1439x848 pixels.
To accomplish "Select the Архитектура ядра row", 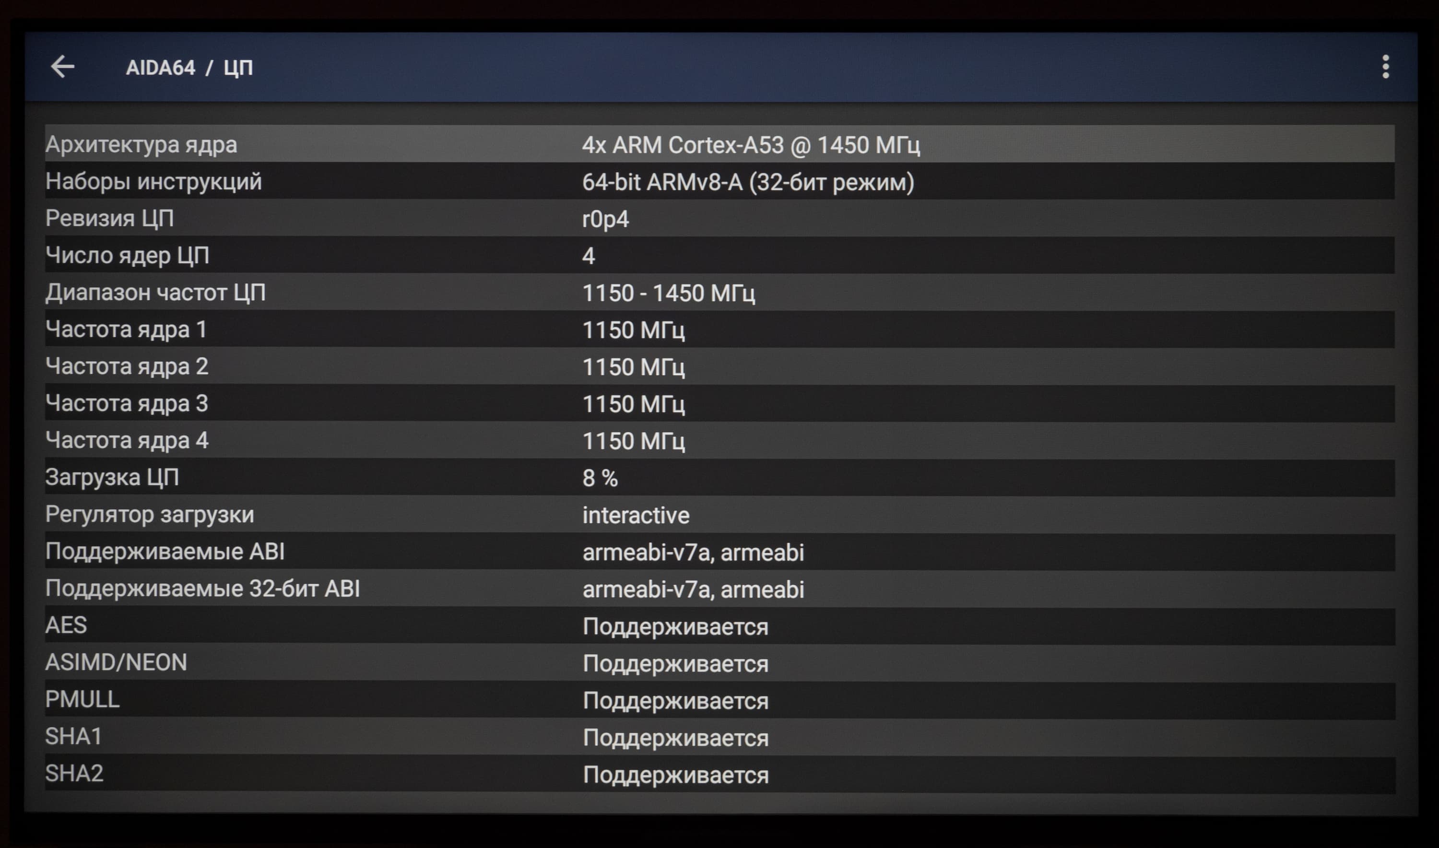I will 719,144.
